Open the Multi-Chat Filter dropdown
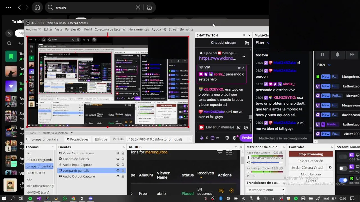 point(262,43)
